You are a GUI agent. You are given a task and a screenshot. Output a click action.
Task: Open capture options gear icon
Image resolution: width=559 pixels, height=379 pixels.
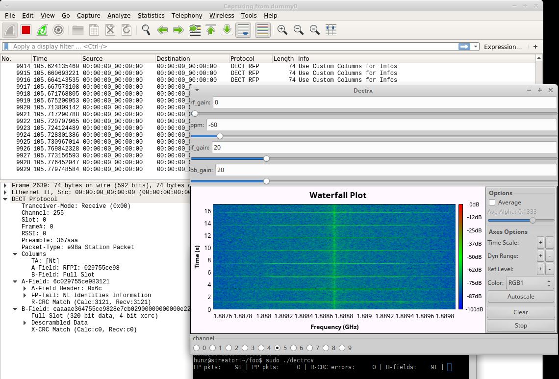coord(58,30)
